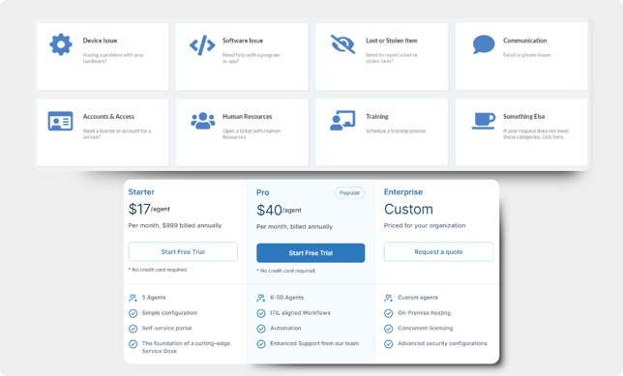Viewport: 623px width, 376px height.
Task: Click 'Schedule a training session' text
Action: pyautogui.click(x=396, y=131)
